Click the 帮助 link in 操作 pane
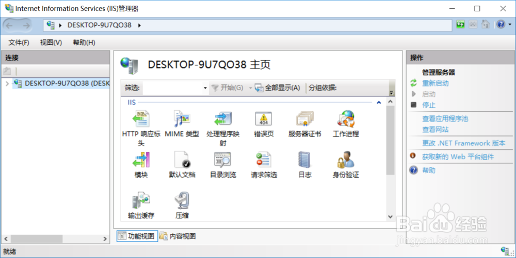 428,170
